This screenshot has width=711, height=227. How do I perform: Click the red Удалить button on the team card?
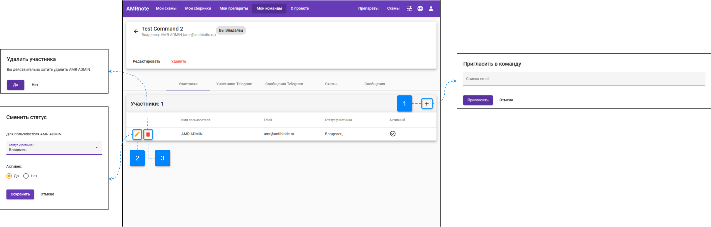(179, 61)
